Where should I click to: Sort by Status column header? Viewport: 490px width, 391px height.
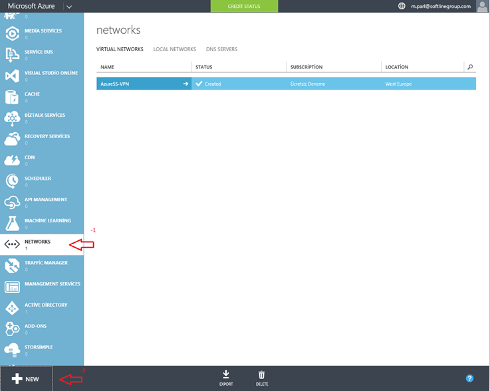coord(203,67)
